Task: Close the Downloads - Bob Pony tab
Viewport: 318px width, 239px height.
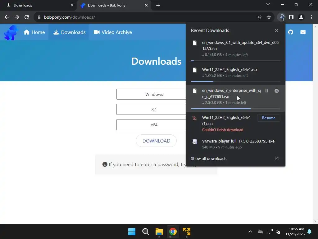Action: [x=146, y=5]
